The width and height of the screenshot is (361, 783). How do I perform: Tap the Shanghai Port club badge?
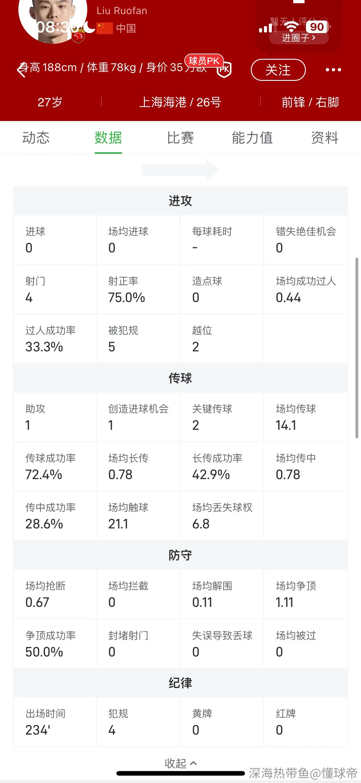click(78, 36)
